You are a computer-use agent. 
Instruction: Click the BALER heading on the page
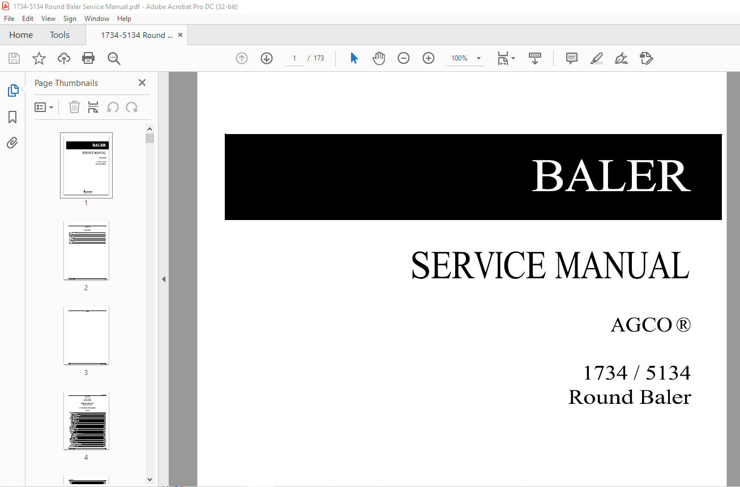coord(611,176)
